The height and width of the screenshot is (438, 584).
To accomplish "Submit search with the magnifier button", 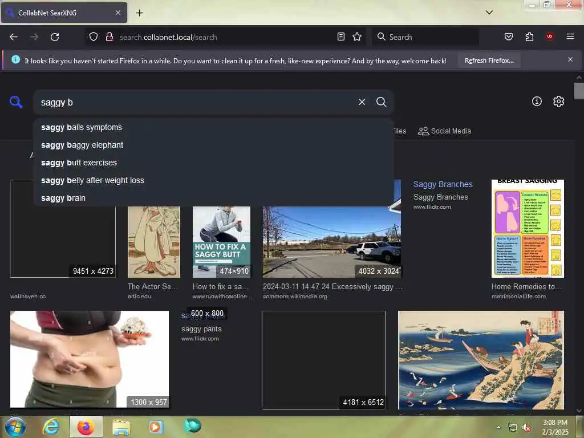I will [381, 102].
